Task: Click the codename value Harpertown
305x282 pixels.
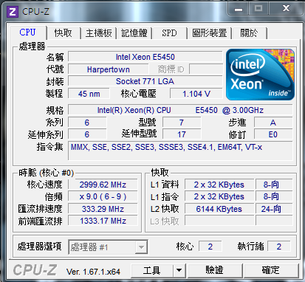Action: (x=109, y=69)
